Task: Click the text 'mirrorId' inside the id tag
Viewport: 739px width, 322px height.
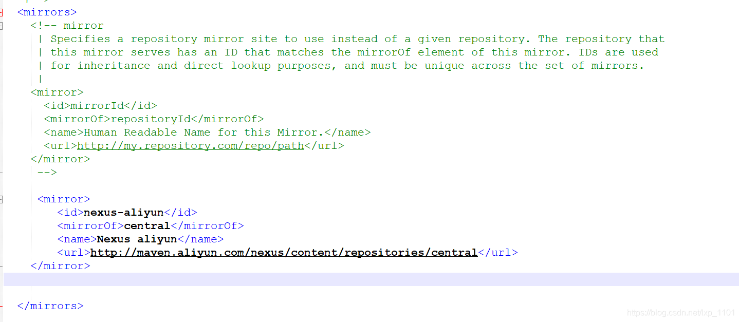Action: (97, 105)
